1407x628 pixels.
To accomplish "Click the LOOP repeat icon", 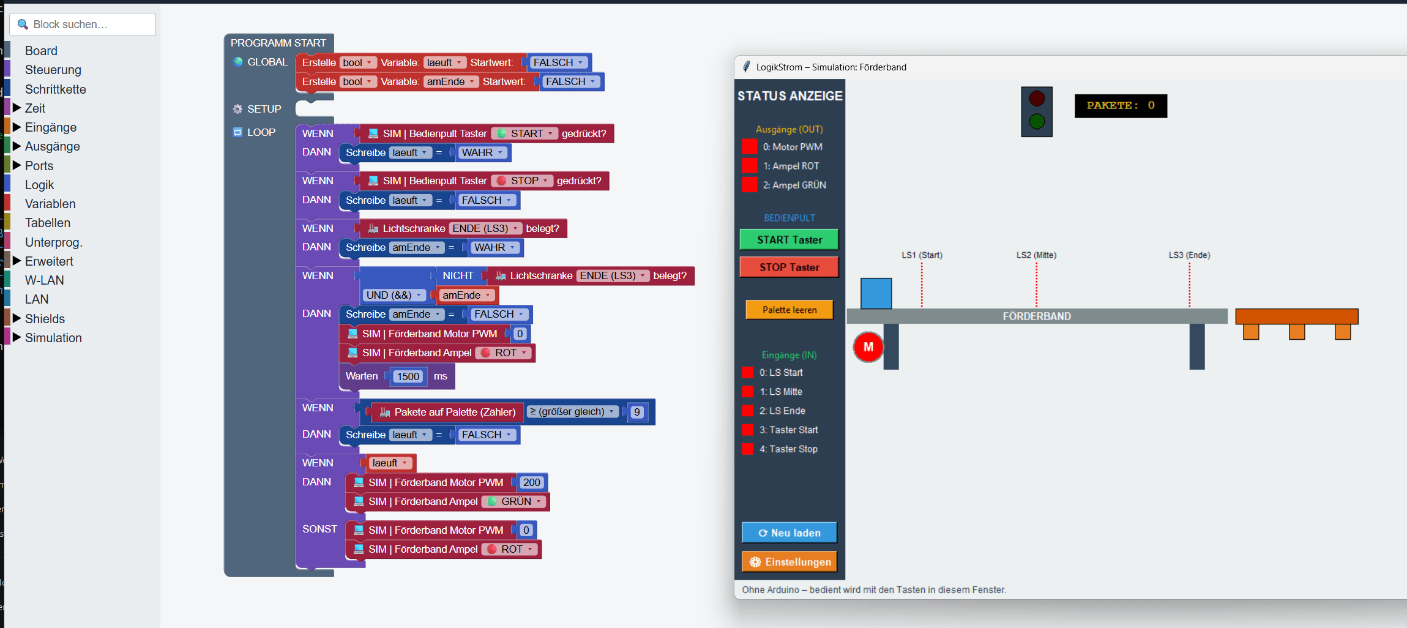I will (238, 132).
